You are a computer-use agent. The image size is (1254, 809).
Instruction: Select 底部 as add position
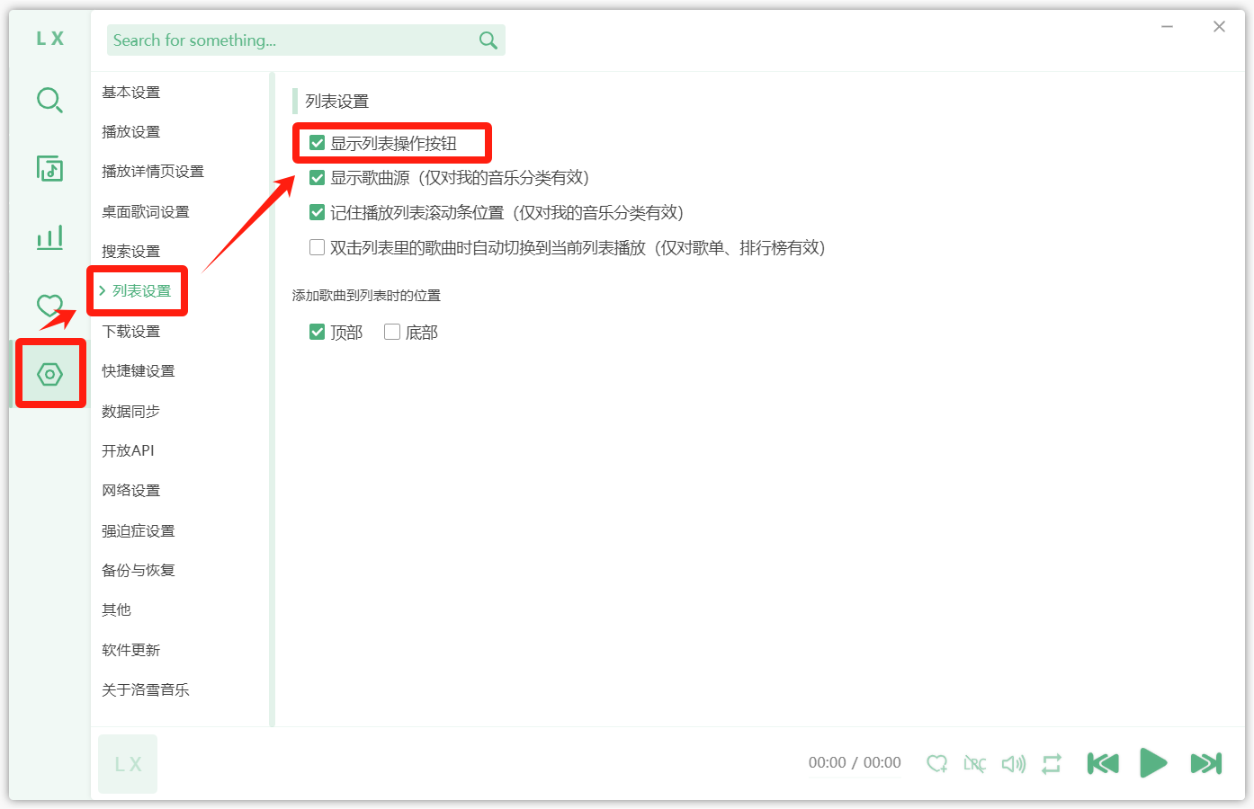[x=392, y=332]
